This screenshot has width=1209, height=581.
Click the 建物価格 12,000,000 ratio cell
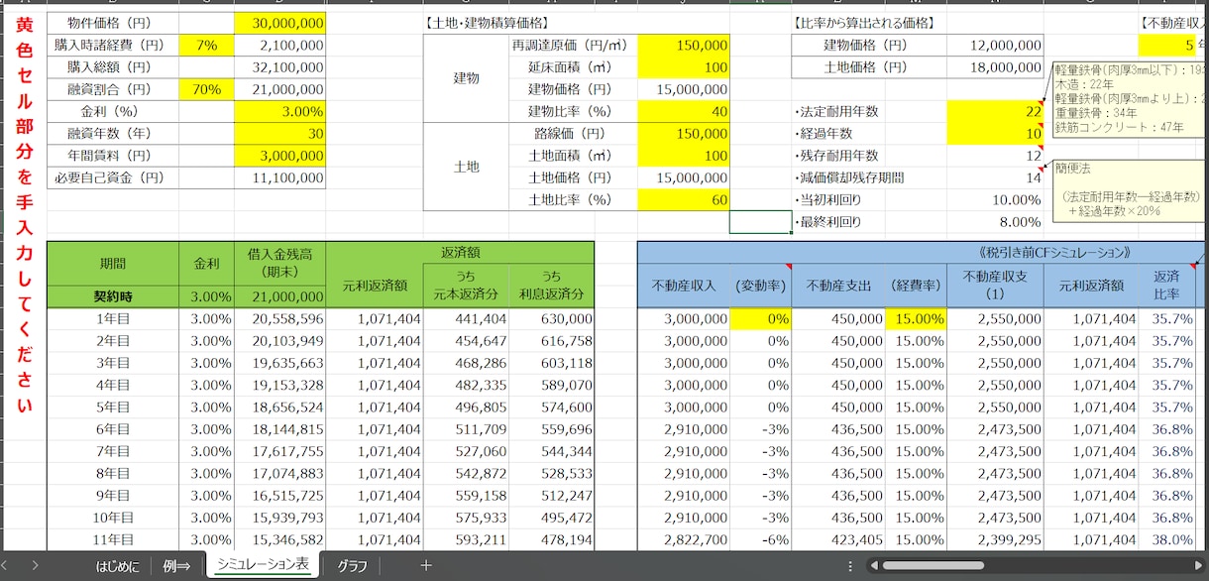pos(994,45)
